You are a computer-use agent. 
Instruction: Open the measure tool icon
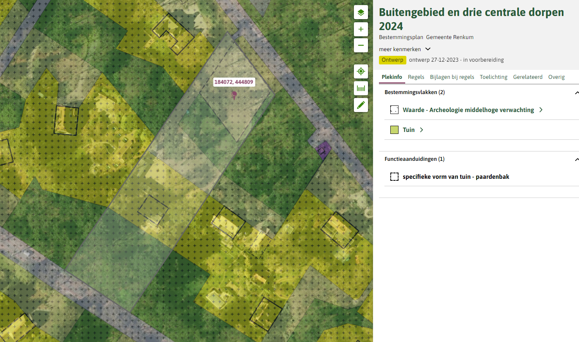click(361, 88)
